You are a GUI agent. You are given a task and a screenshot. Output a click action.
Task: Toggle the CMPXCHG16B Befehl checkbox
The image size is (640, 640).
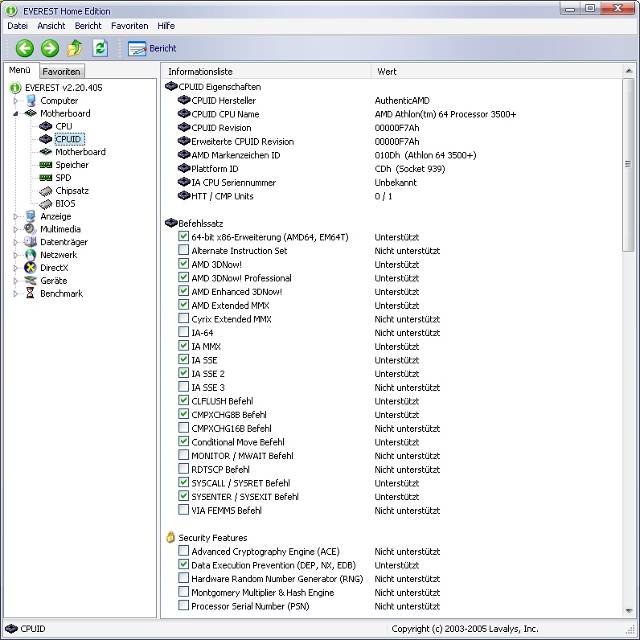pyautogui.click(x=183, y=428)
